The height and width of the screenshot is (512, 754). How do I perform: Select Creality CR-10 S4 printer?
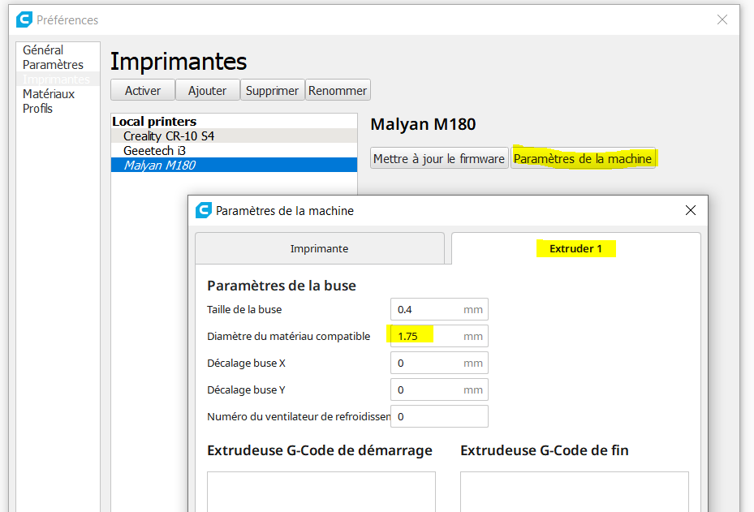point(235,136)
